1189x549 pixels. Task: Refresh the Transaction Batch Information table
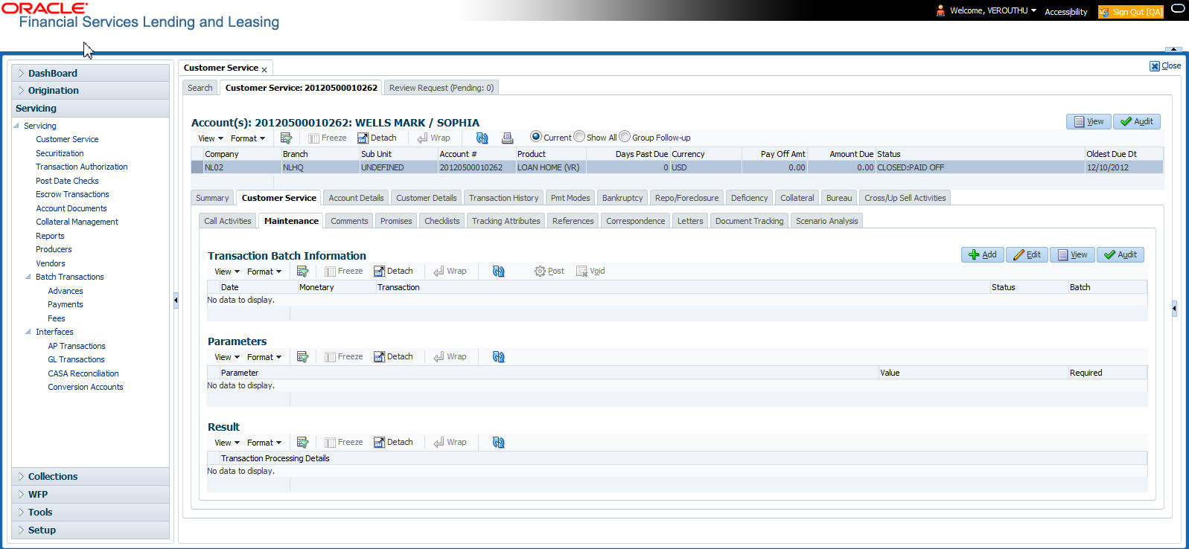tap(499, 272)
